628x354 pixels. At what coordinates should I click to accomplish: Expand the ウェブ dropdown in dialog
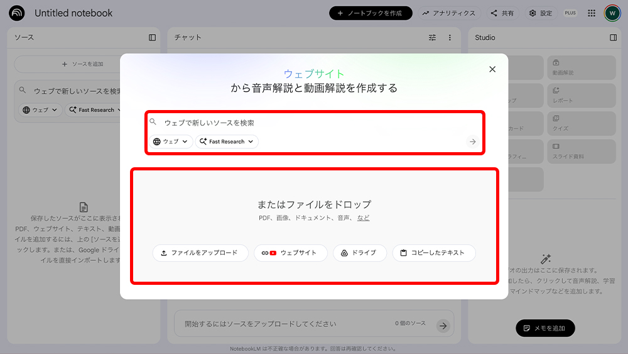[171, 141]
